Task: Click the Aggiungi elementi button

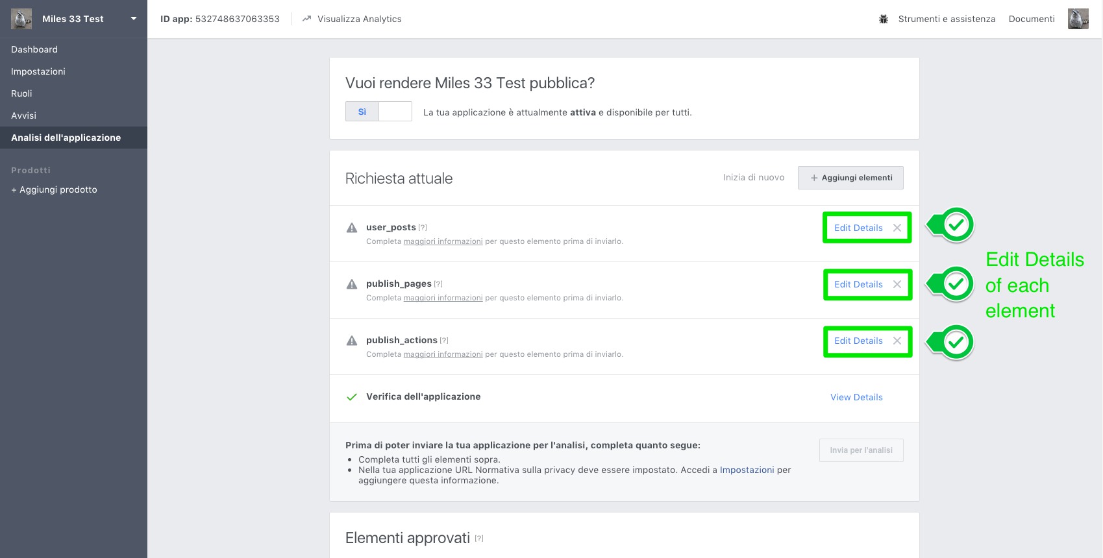Action: click(850, 178)
